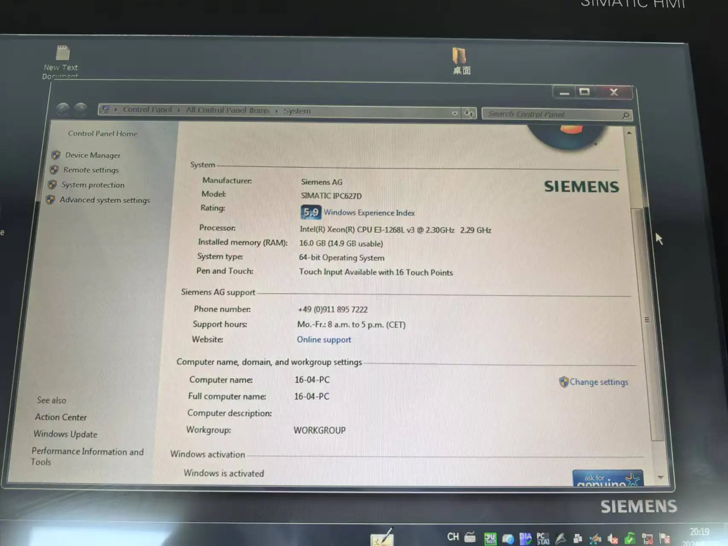Screen dimensions: 728x546
Task: Click the SIMATIC IPC627D model text
Action: (x=331, y=196)
